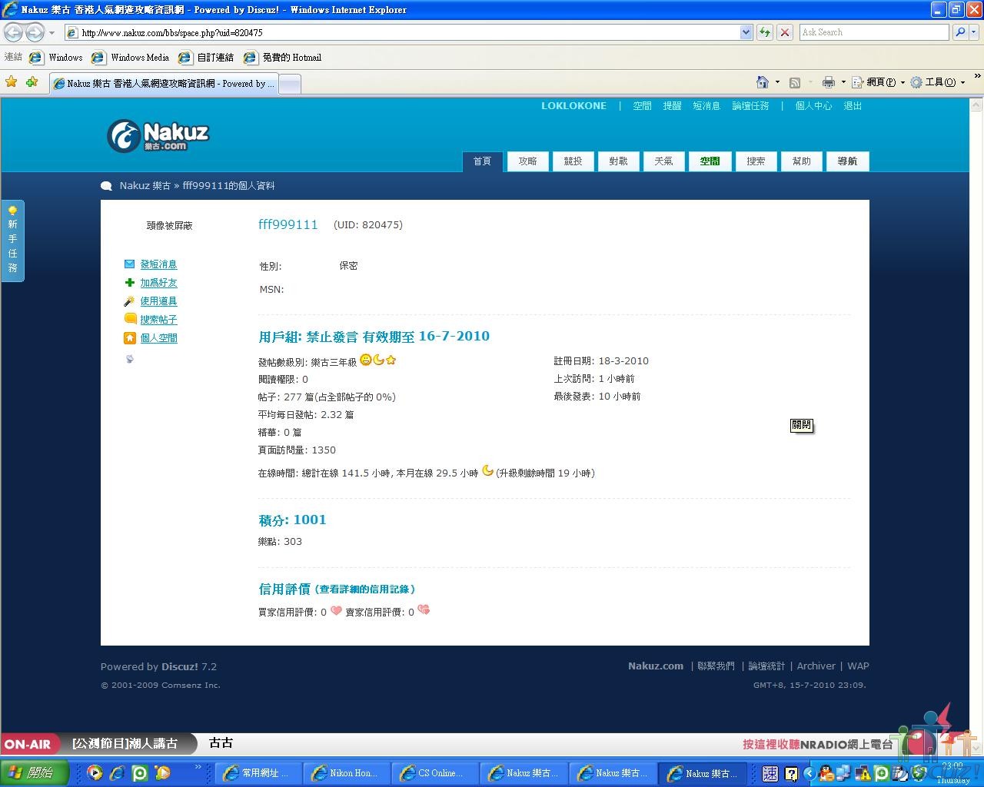984x787 pixels.
Task: Click the 加為好友 link
Action: tap(158, 283)
